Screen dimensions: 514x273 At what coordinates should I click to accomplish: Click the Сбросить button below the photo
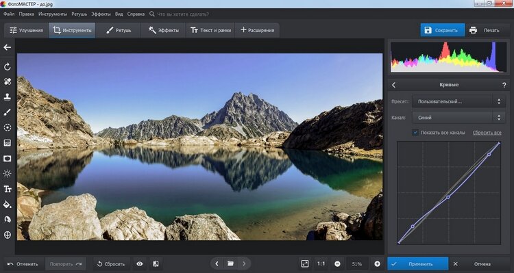tap(112, 264)
